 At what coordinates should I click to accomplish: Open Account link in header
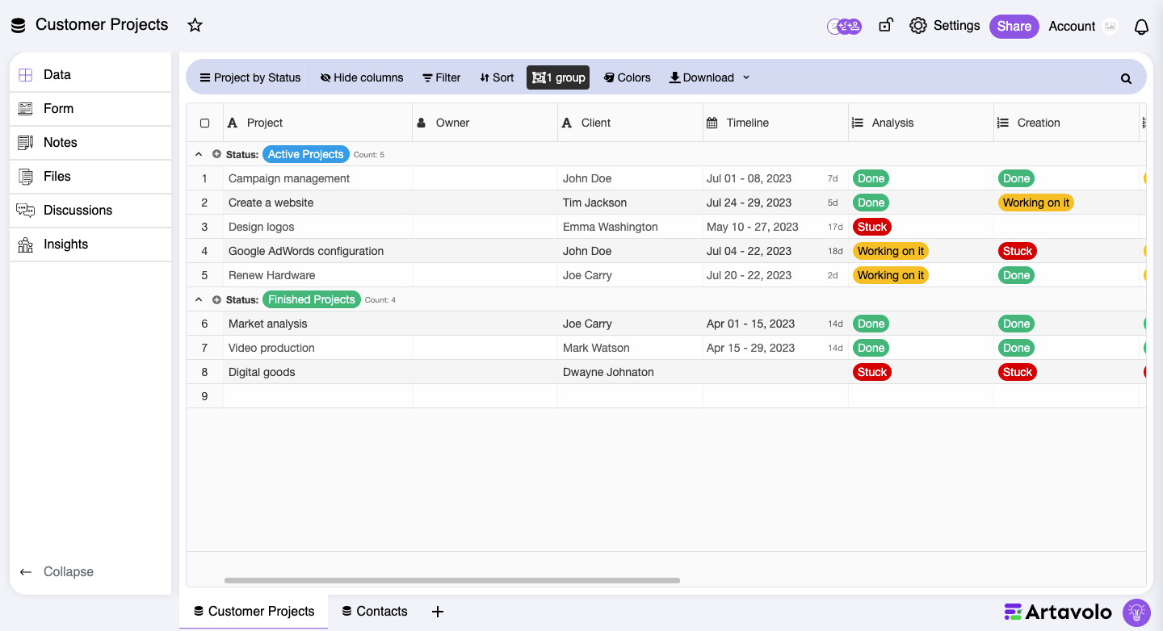pyautogui.click(x=1072, y=26)
